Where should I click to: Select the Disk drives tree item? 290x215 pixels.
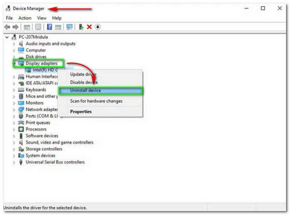(36, 57)
